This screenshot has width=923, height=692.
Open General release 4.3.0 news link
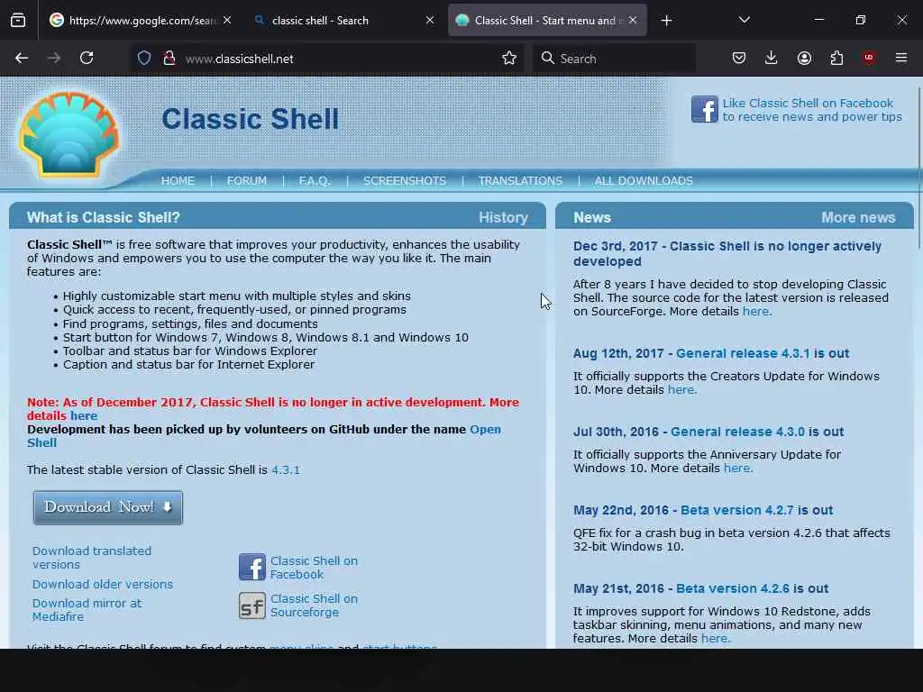click(737, 432)
